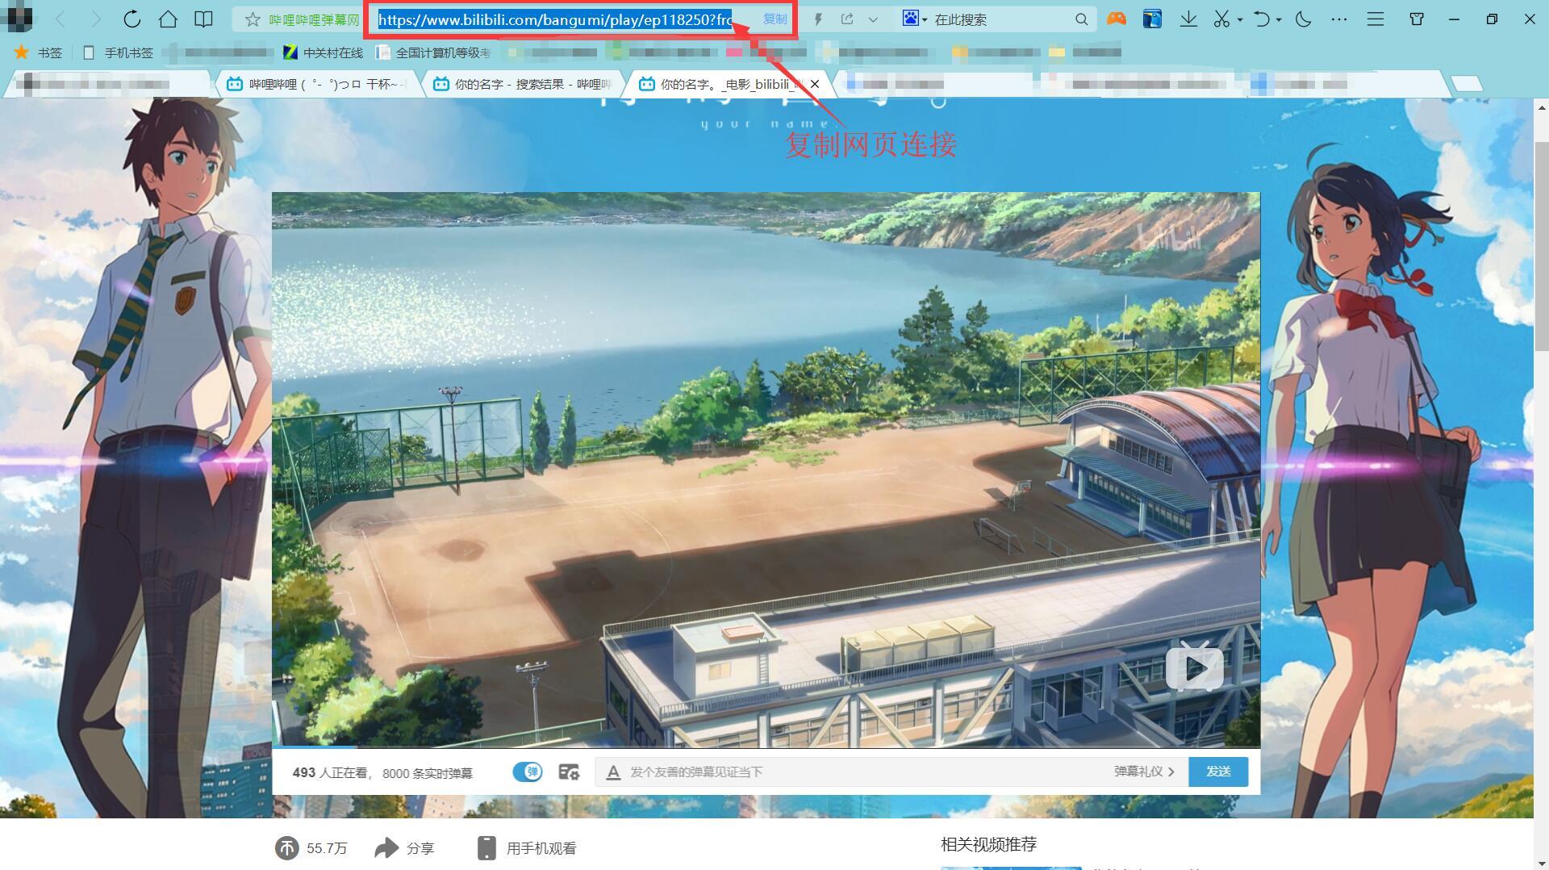
Task: Go forward to next page
Action: click(x=96, y=19)
